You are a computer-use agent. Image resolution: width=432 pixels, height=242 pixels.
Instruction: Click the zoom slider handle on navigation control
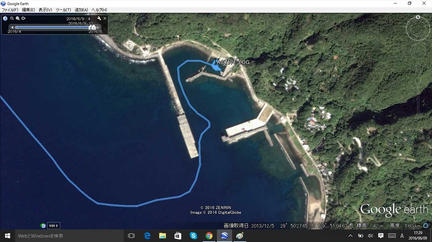click(418, 99)
